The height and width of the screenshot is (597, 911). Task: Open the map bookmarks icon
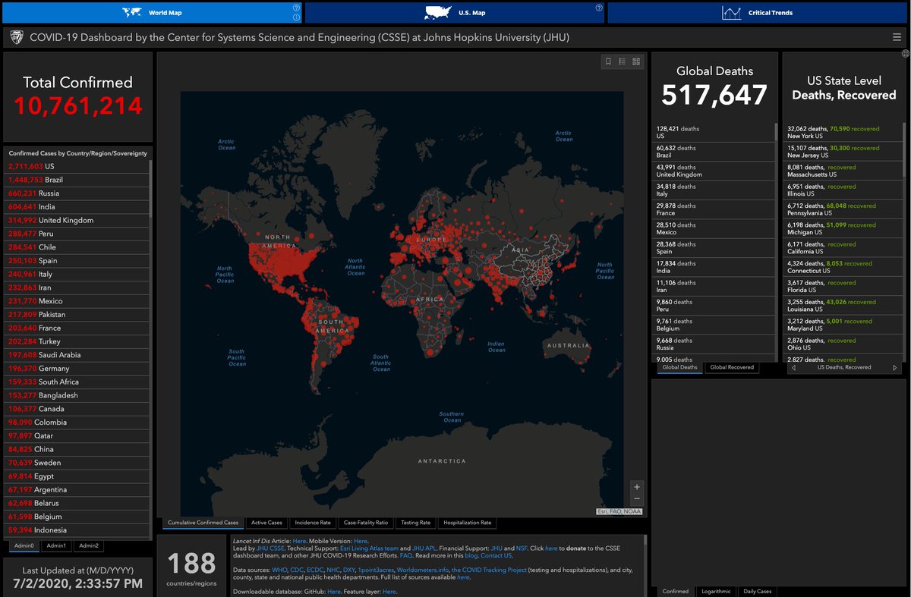pyautogui.click(x=608, y=62)
